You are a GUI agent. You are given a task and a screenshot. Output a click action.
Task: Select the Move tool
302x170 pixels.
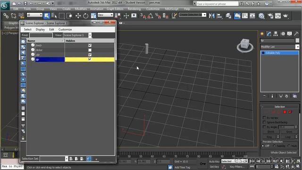tap(78, 16)
